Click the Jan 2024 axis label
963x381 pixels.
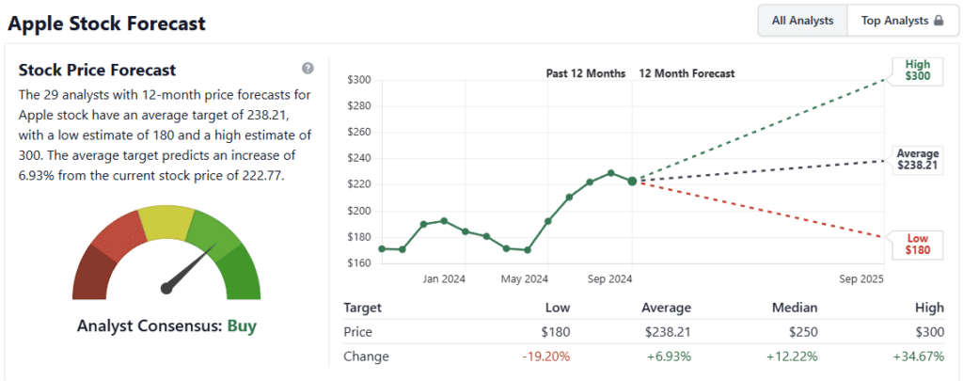pyautogui.click(x=445, y=278)
